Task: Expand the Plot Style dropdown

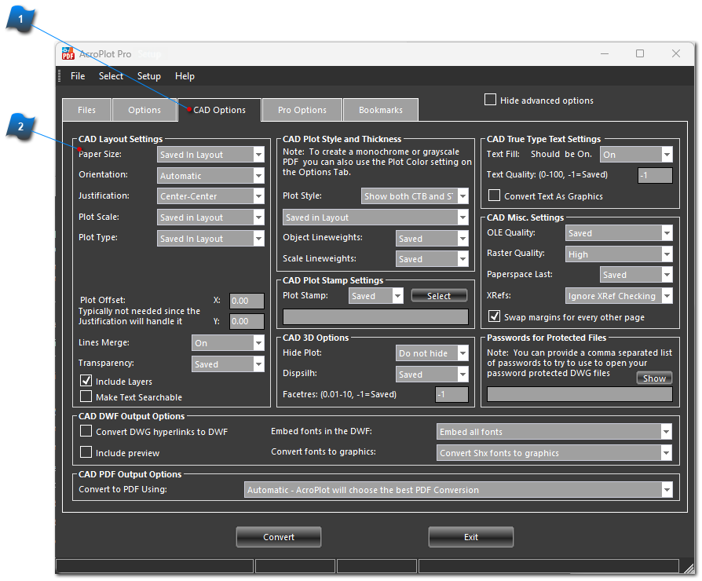Action: [x=415, y=196]
